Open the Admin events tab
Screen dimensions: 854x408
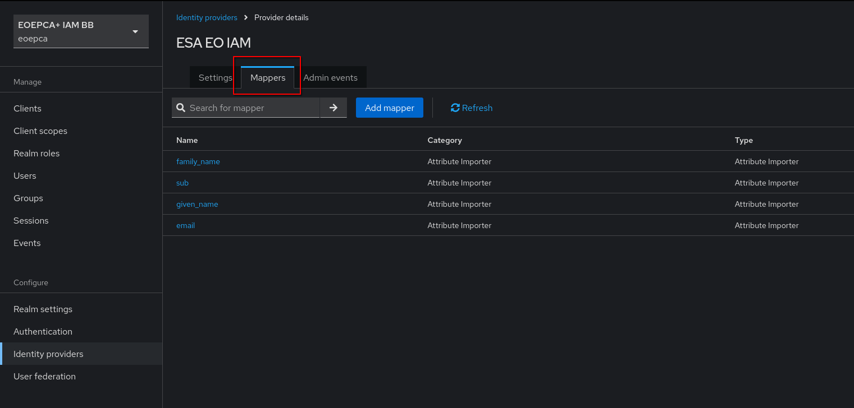point(330,78)
